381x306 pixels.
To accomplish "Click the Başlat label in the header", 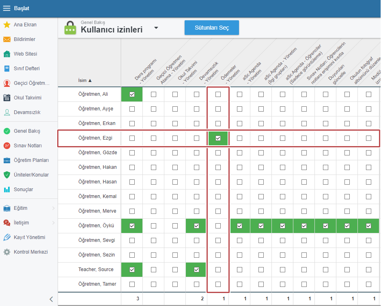I will pyautogui.click(x=22, y=8).
